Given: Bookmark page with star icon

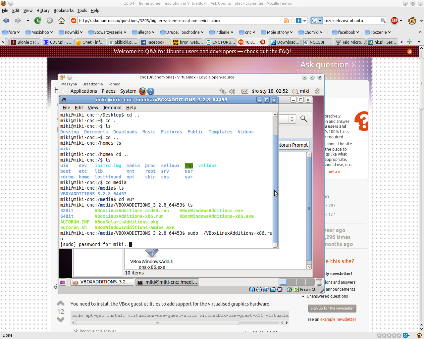Looking at the screenshot, I should tap(293, 21).
